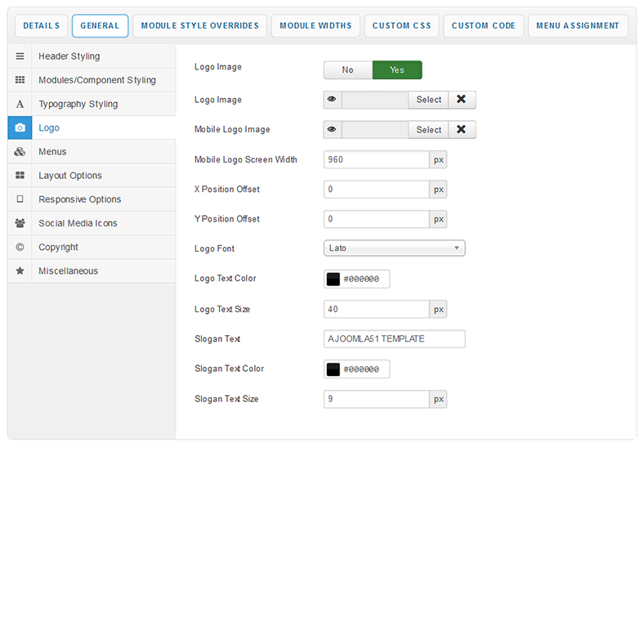Click the Social Media Icons people icon
The width and height of the screenshot is (644, 644).
(x=20, y=223)
